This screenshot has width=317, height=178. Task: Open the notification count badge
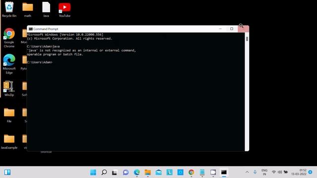coord(311,172)
